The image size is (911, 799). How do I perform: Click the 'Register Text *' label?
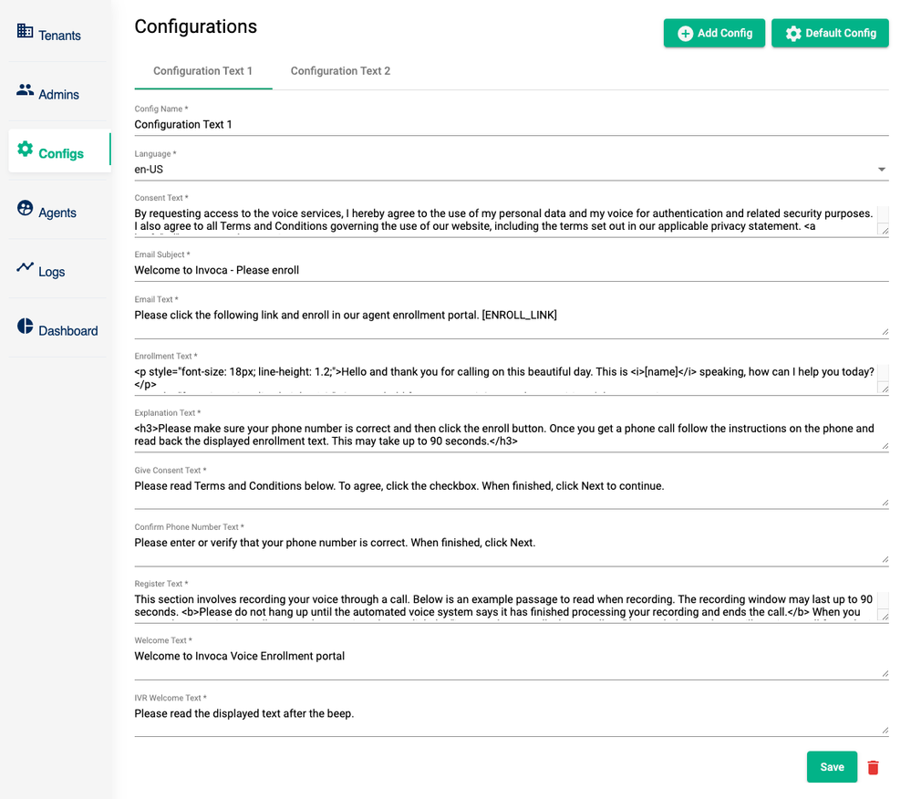(x=161, y=584)
